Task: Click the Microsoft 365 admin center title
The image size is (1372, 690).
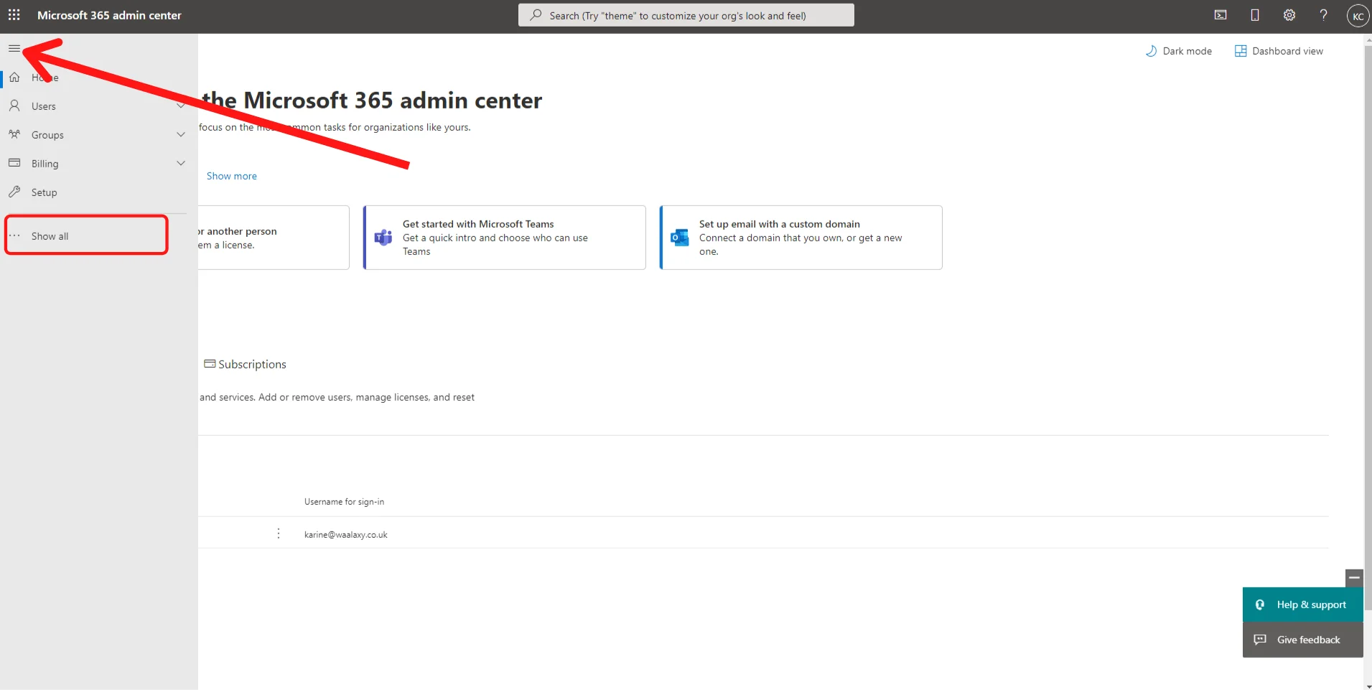Action: click(109, 15)
